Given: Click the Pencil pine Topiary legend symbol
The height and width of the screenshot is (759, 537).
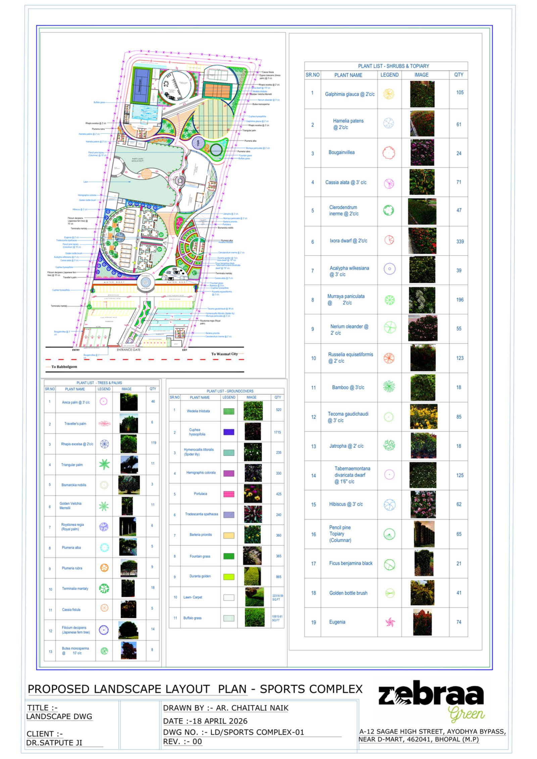Looking at the screenshot, I should click(389, 534).
